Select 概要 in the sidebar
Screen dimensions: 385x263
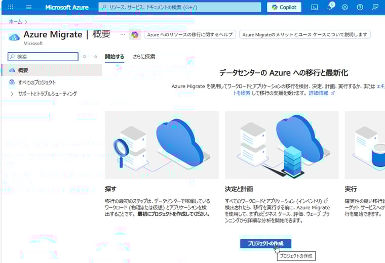coord(52,70)
